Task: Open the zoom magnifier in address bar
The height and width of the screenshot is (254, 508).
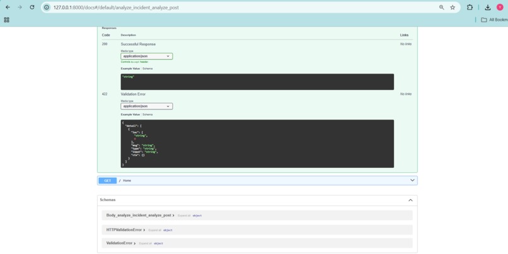Action: 441,7
